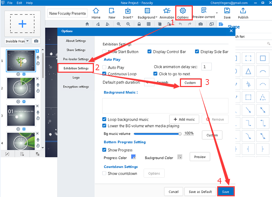Open gear settings under slide 1 thumbnail
The width and height of the screenshot is (272, 197).
coord(24,74)
